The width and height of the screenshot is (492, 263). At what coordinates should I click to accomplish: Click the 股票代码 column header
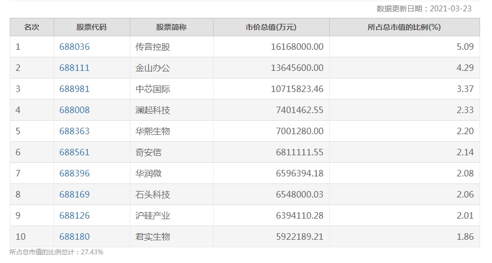pos(91,27)
